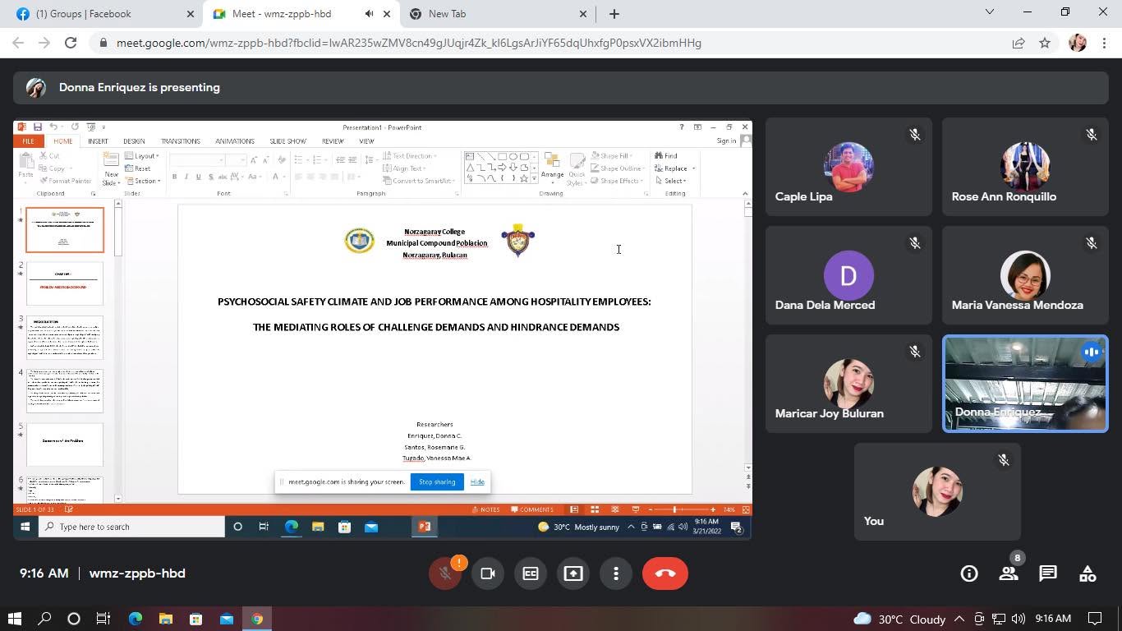Open the FILE menu in PowerPoint
Screen dimensions: 1122x631
pyautogui.click(x=28, y=141)
